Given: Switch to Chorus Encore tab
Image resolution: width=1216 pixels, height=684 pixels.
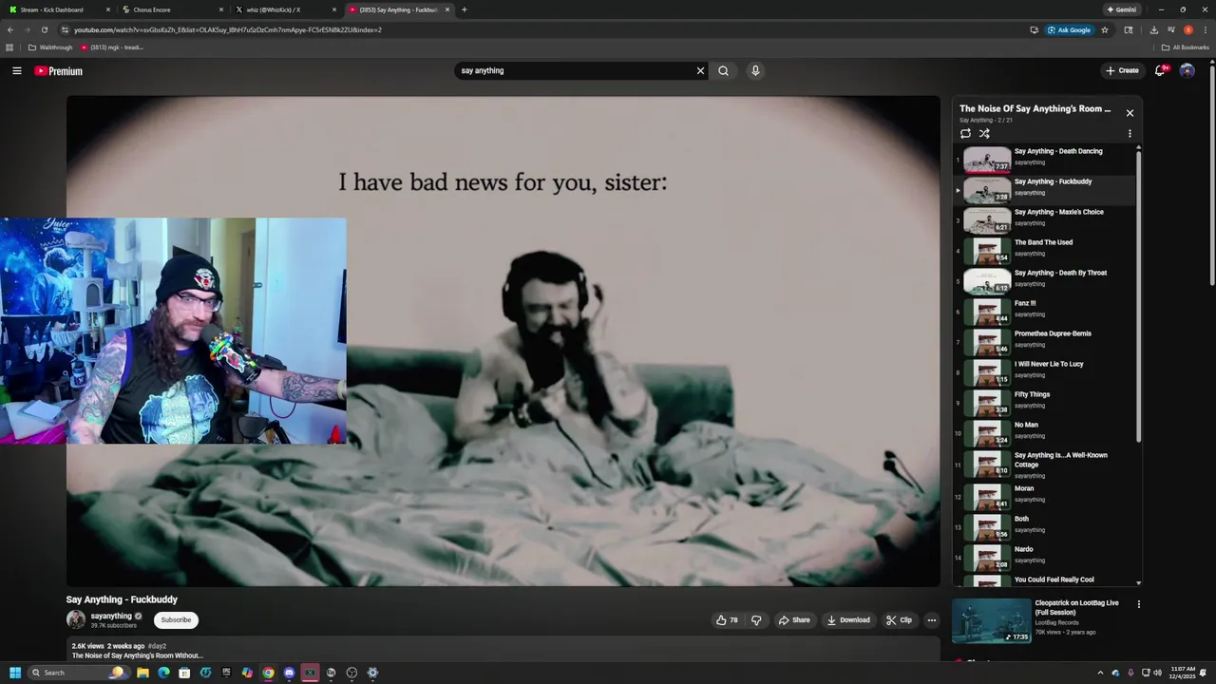Looking at the screenshot, I should [x=171, y=9].
